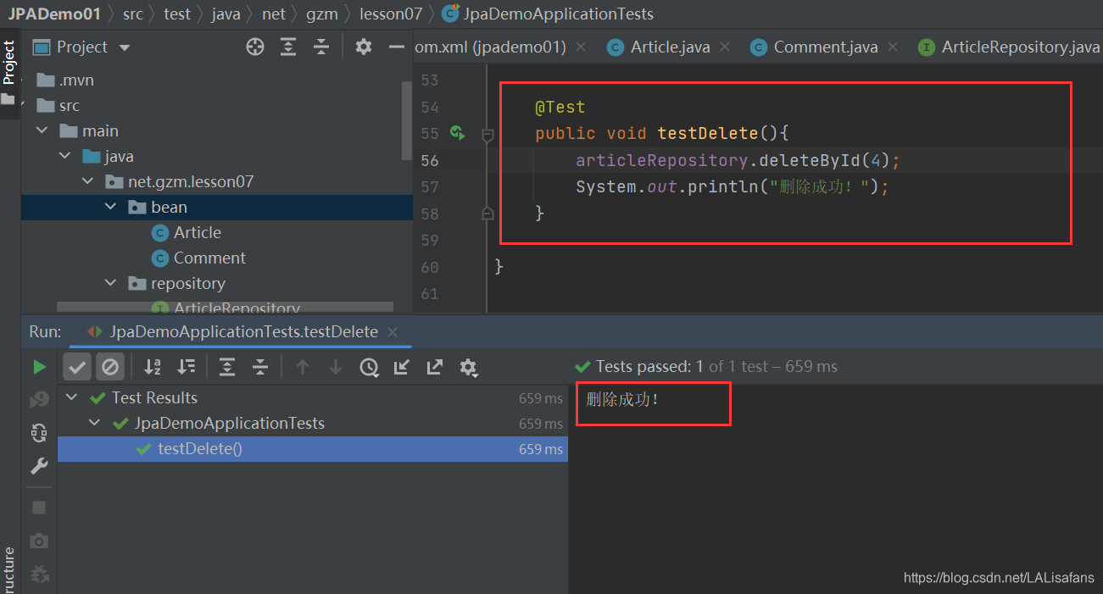Screen dimensions: 1103x594
Task: Click the Project tree vertical scrollbar
Action: pyautogui.click(x=406, y=121)
